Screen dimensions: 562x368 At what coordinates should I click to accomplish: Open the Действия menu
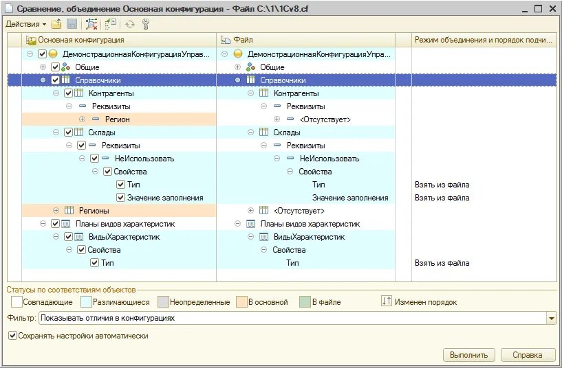click(26, 24)
